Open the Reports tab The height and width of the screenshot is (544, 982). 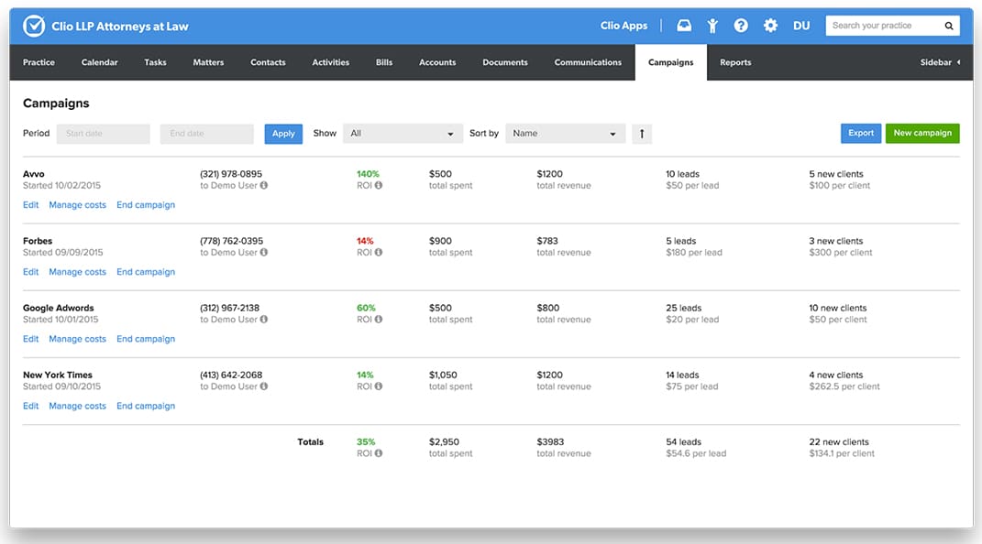click(735, 62)
